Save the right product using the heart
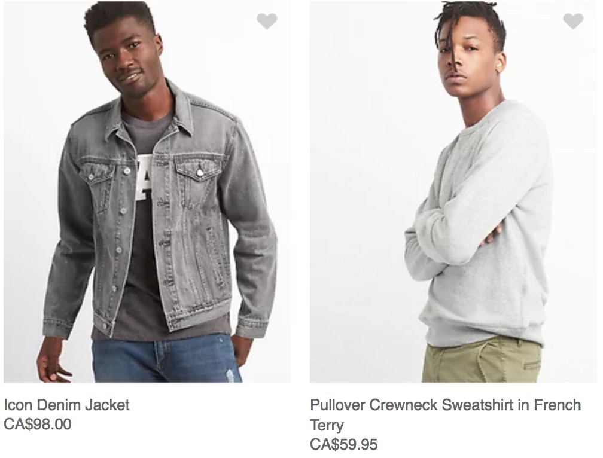This screenshot has height=458, width=603. [573, 21]
